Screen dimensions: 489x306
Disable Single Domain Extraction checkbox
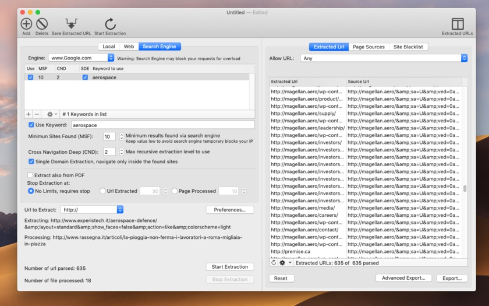tap(31, 161)
